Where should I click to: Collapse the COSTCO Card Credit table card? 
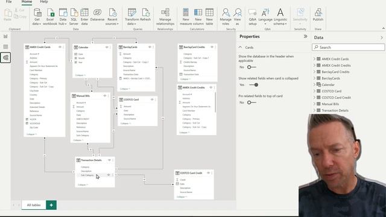182,197
